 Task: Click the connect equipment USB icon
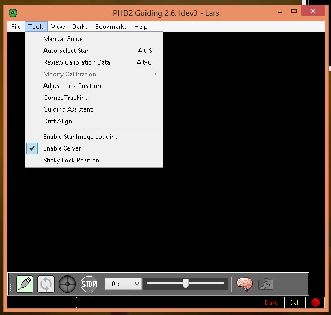pos(25,284)
